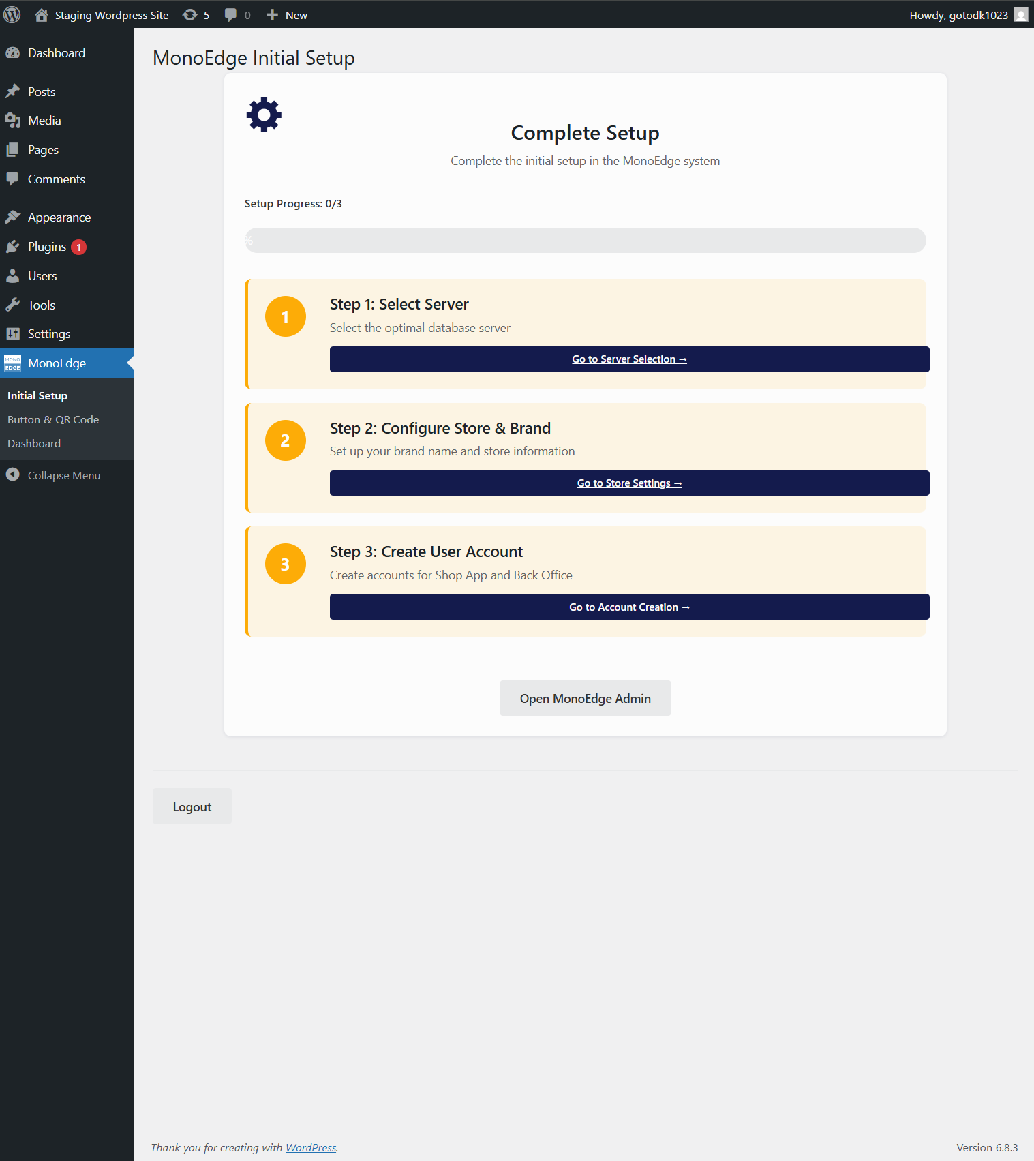Click the Complete Setup heading
This screenshot has width=1034, height=1161.
click(586, 133)
